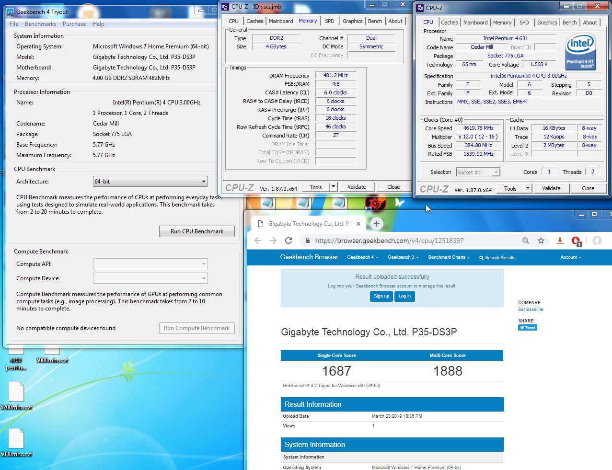Viewport: 612px width, 470px height.
Task: Open the Compute API dropdown
Action: (x=150, y=264)
